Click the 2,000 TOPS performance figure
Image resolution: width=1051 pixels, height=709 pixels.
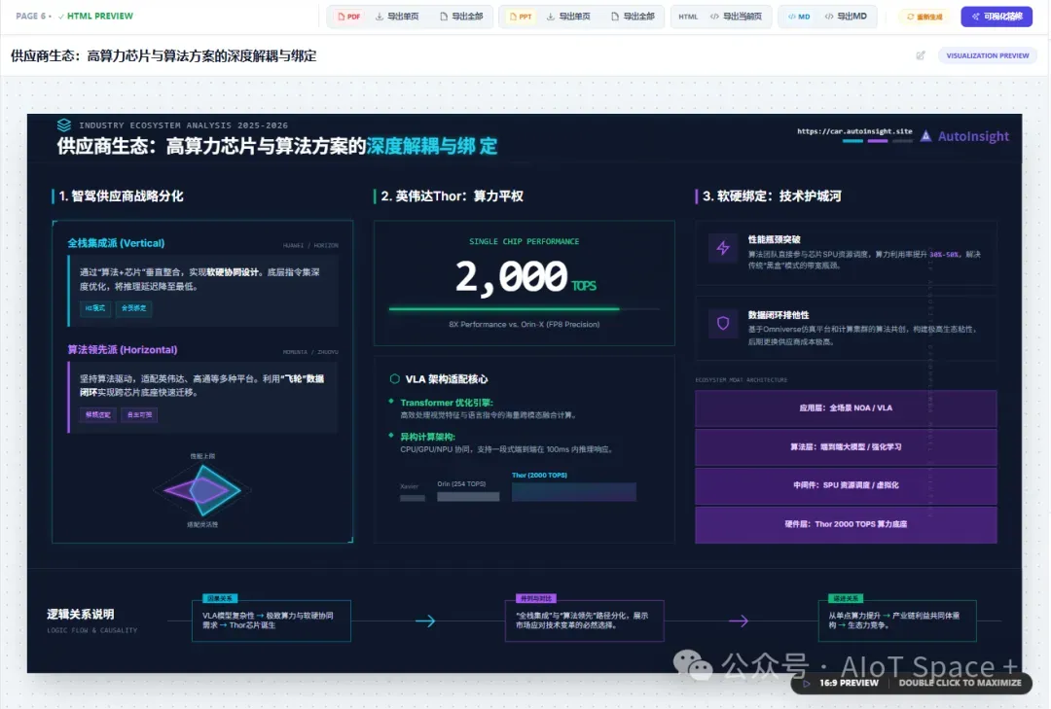(525, 277)
